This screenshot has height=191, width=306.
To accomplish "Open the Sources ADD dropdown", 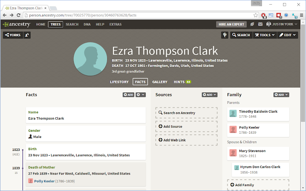I will pyautogui.click(x=210, y=95).
